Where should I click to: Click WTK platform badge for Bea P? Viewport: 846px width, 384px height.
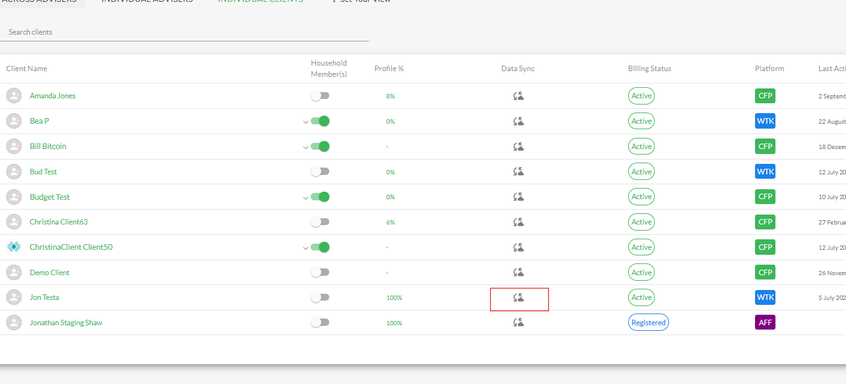[765, 121]
